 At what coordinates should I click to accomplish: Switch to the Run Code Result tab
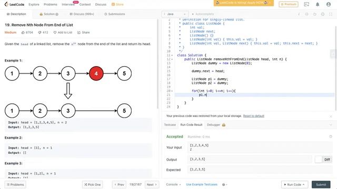pyautogui.click(x=191, y=125)
